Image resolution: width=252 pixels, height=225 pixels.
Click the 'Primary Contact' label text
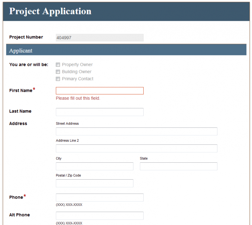[x=78, y=79]
